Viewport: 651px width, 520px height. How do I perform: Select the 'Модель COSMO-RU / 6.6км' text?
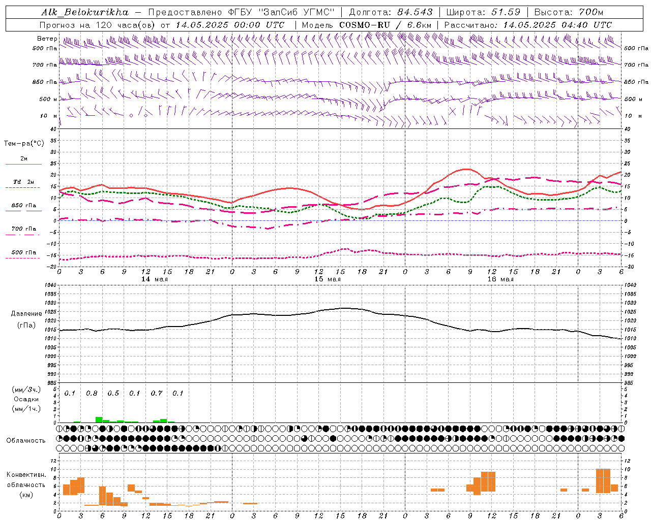click(x=367, y=25)
